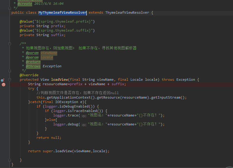Click the overridden method gutter icon beside loadView
233x168 pixels.
click(x=2, y=80)
